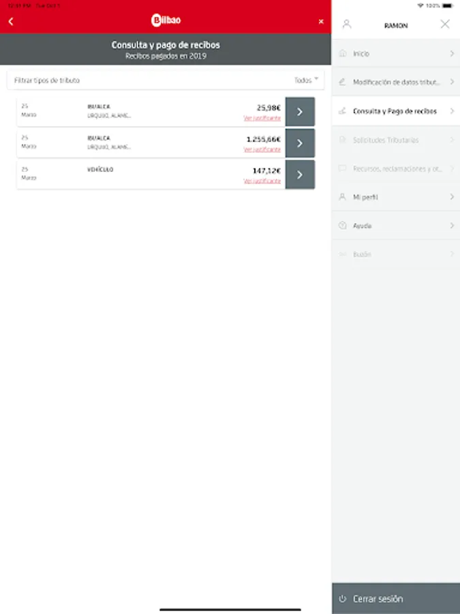The height and width of the screenshot is (614, 460).
Task: Click the pencil icon for Modificación de datos
Action: coord(342,82)
